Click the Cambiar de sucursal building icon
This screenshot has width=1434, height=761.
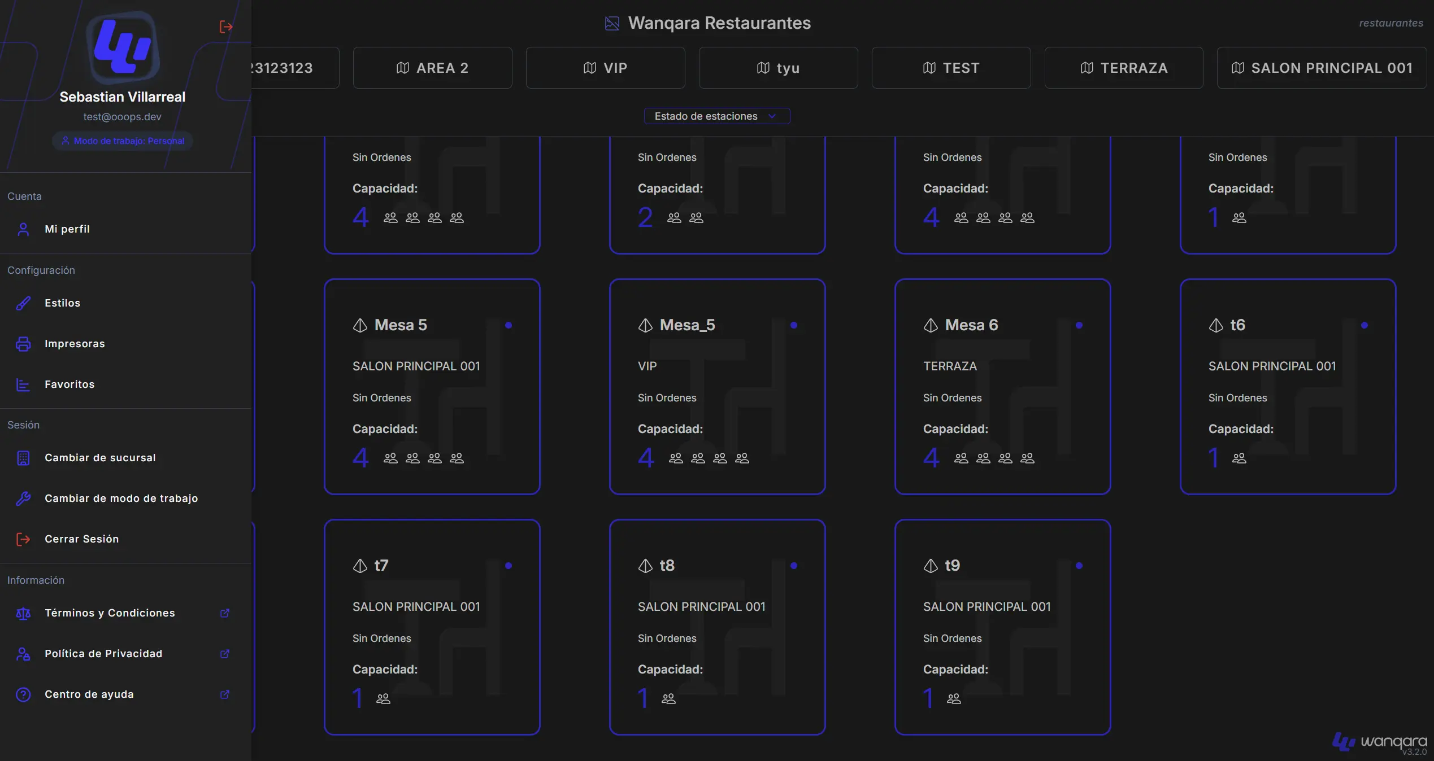tap(23, 458)
